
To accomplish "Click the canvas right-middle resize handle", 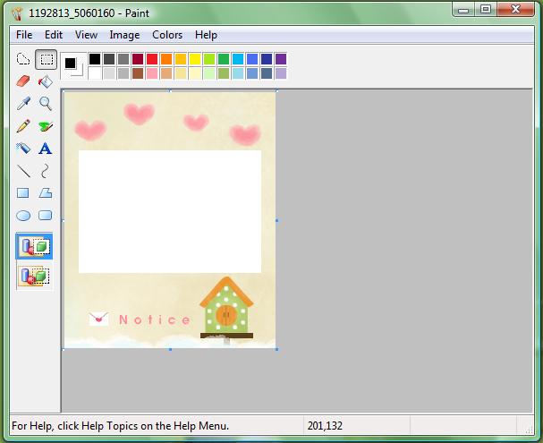I will click(276, 220).
